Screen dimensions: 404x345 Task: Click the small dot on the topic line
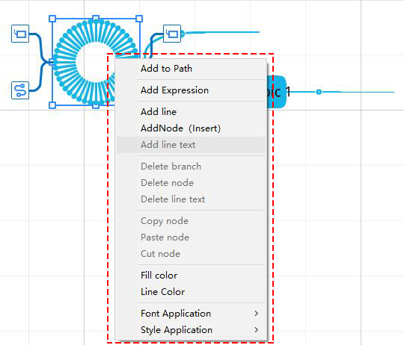(x=319, y=92)
